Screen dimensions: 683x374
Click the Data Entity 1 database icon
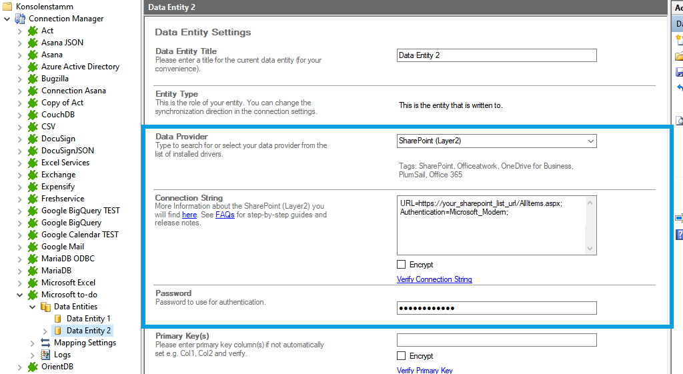[57, 319]
